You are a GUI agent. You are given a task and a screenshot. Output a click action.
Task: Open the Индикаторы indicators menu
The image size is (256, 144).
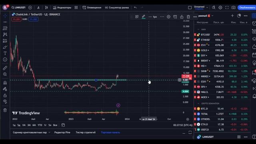tap(62, 8)
